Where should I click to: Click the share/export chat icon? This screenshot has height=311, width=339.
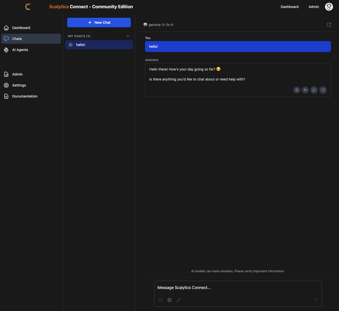point(329,25)
